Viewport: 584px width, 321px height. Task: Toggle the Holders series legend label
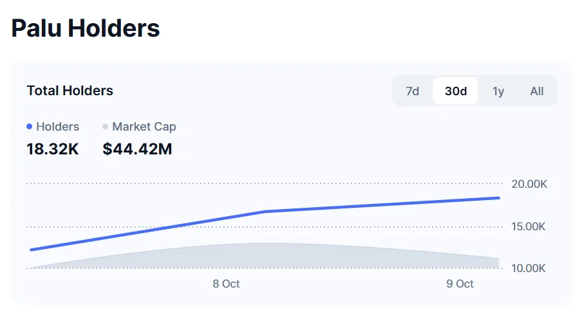click(58, 127)
